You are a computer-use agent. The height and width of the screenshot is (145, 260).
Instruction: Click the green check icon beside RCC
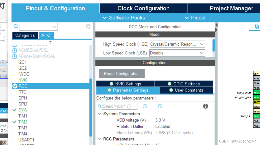coord(15,86)
